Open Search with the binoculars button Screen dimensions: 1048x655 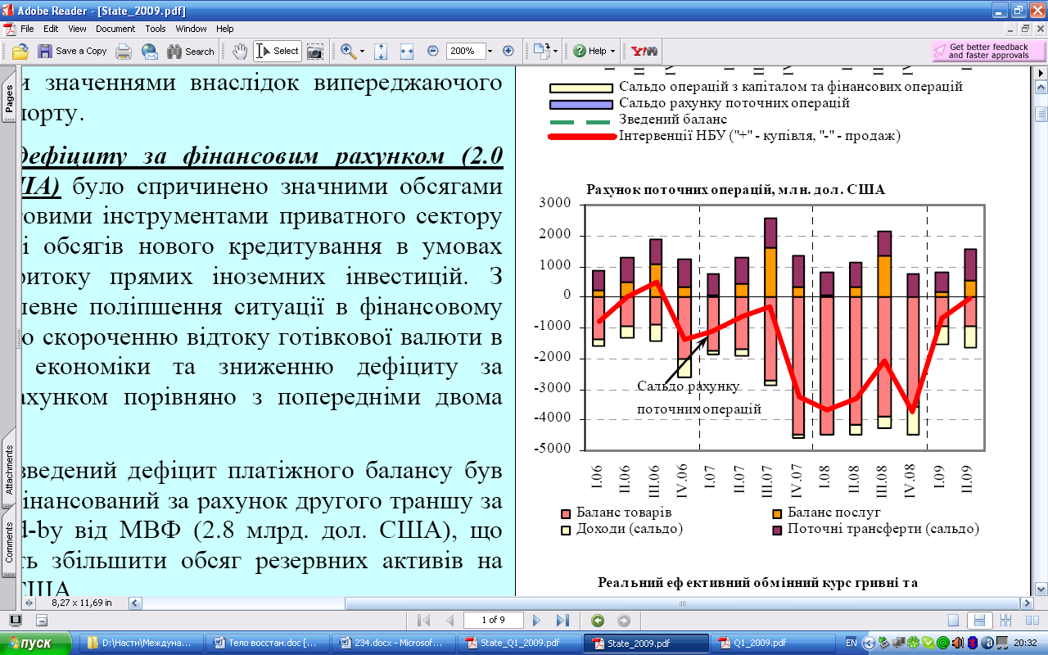click(190, 51)
